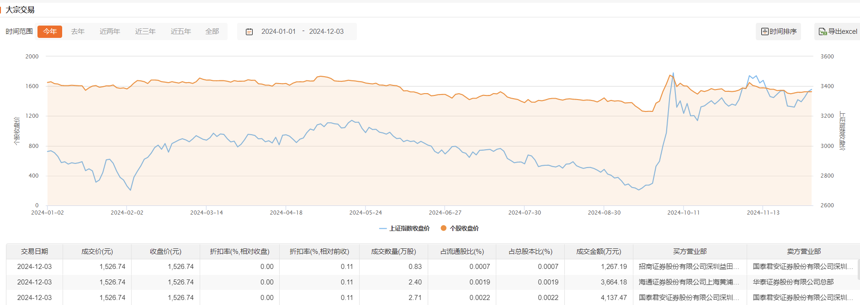Viewport: 860px width, 305px height.
Task: Click the calendar icon in date range
Action: tap(249, 32)
